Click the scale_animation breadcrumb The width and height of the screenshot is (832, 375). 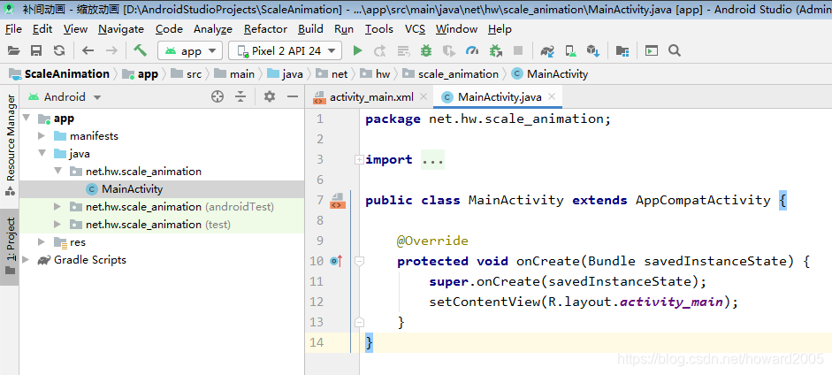458,73
